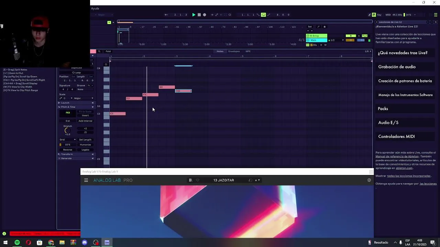Select next preset with down arrow
This screenshot has height=247, width=440.
coord(259,180)
